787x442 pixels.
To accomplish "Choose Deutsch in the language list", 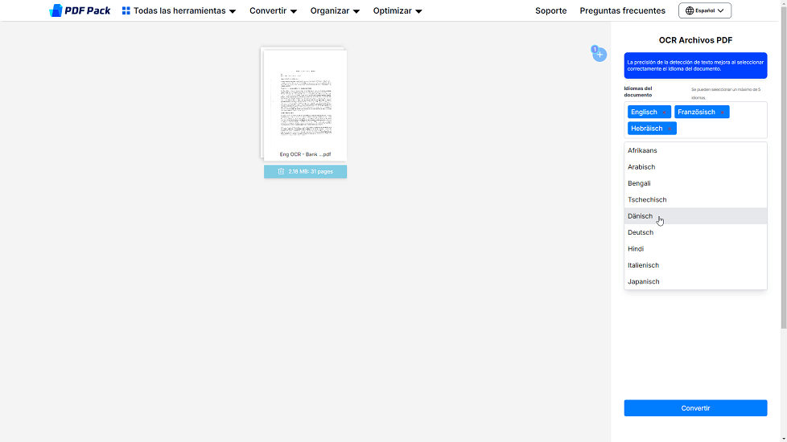I will 641,232.
